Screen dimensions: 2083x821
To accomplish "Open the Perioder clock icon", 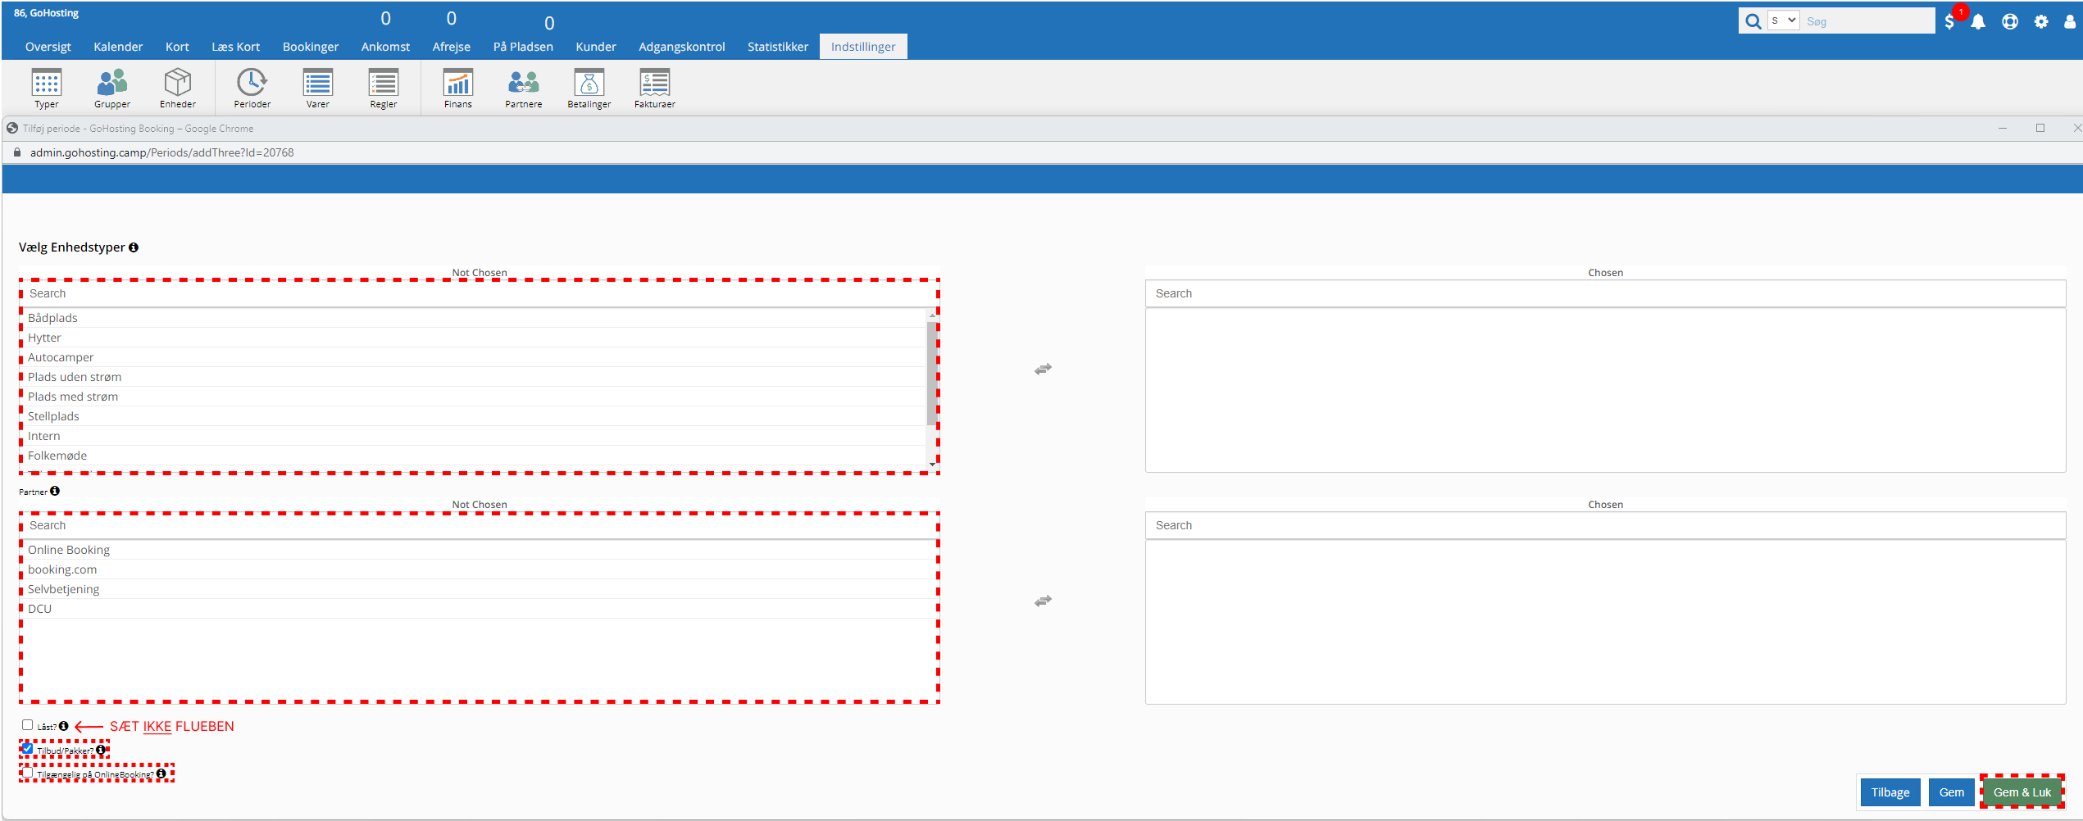I will click(252, 84).
